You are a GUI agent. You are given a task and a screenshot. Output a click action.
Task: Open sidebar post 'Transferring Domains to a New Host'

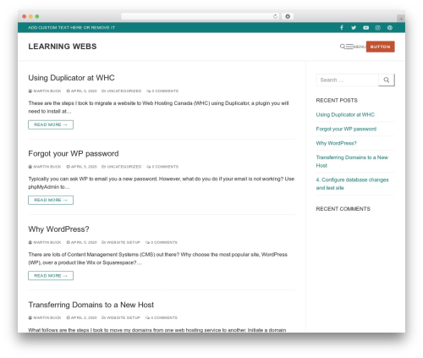[352, 162]
